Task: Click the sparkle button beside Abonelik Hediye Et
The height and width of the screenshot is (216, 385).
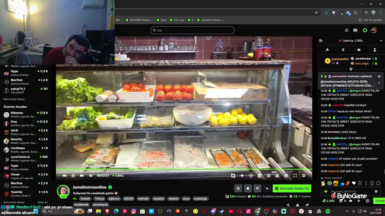Action: 267,188
